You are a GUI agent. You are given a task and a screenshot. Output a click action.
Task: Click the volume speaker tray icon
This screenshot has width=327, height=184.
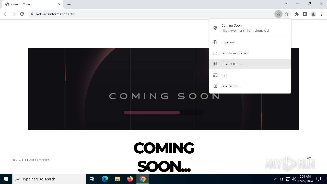tap(294, 179)
